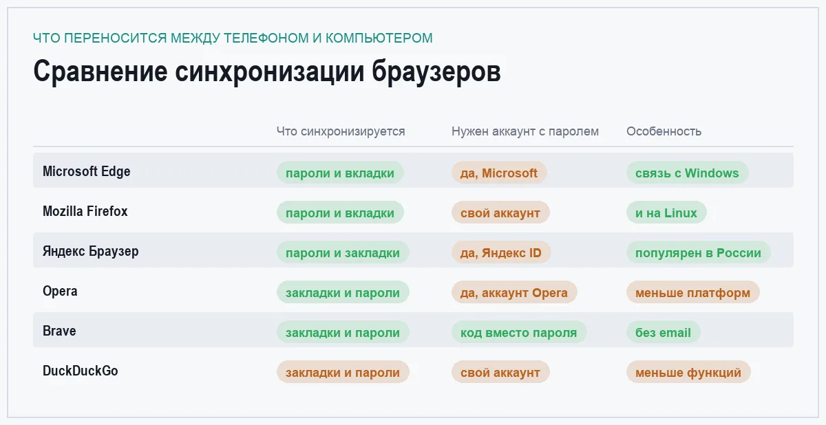Image resolution: width=826 pixels, height=425 pixels.
Task: Click the "Microsoft Edge" row name
Action: [87, 171]
